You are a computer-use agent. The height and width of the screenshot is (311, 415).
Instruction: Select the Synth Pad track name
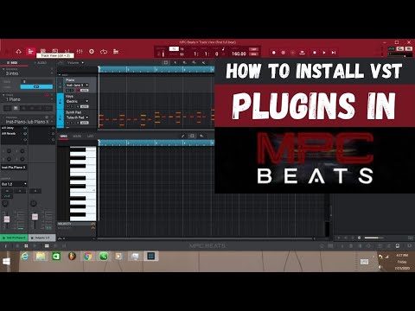(73, 112)
